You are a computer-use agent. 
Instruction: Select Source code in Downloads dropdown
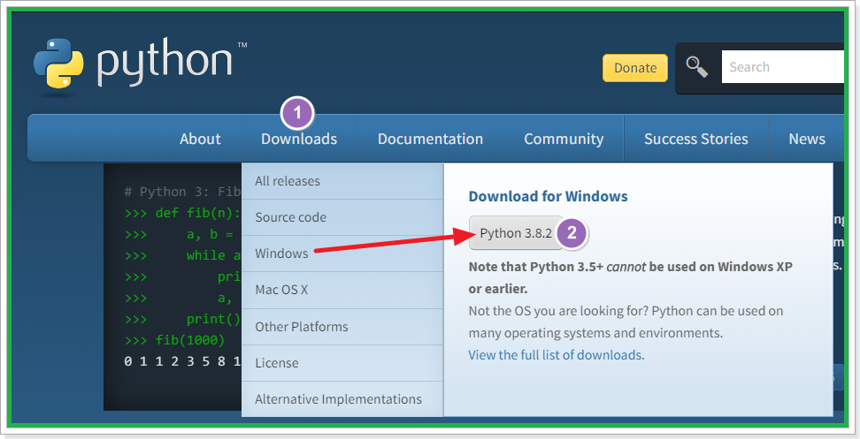click(x=342, y=217)
